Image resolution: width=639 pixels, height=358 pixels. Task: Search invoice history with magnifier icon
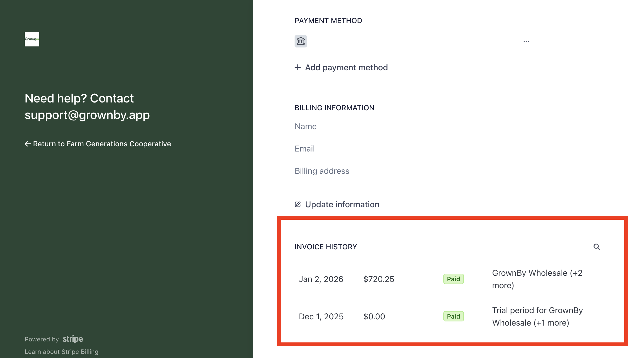click(596, 247)
